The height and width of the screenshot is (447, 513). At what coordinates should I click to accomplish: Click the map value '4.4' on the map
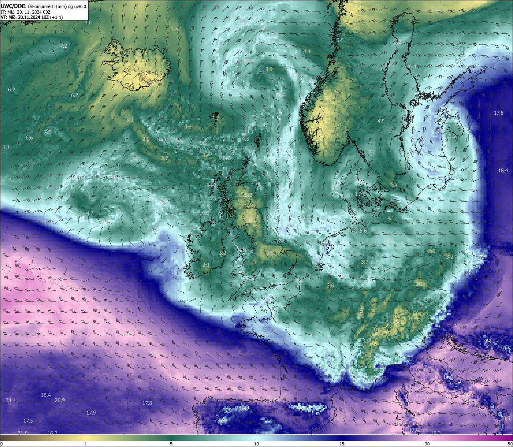307,52
